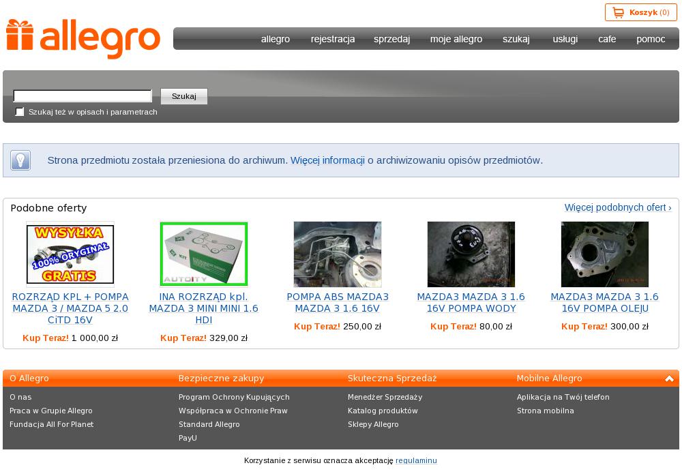Viewport: 682px width, 474px height.
Task: Open the water pump photo thumbnail
Action: (471, 254)
